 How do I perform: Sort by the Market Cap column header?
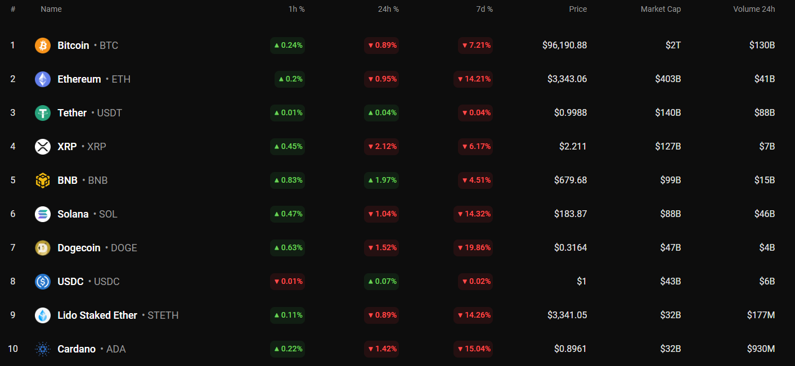pyautogui.click(x=661, y=9)
